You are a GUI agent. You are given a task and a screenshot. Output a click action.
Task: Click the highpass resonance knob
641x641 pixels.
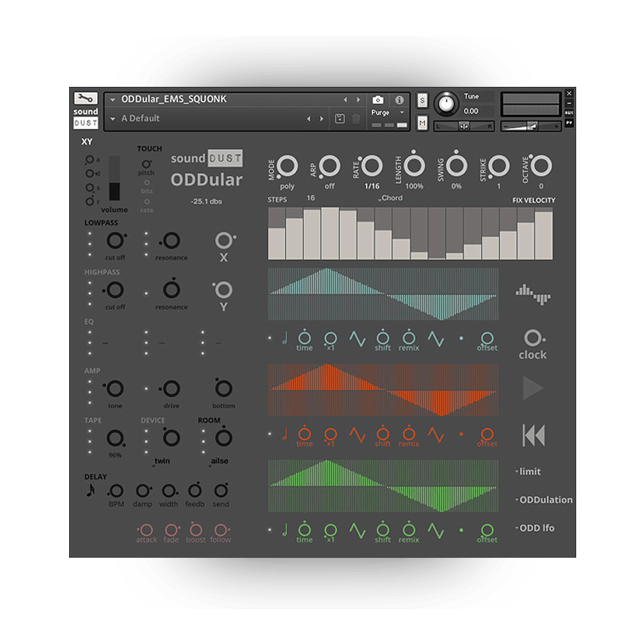click(x=172, y=289)
